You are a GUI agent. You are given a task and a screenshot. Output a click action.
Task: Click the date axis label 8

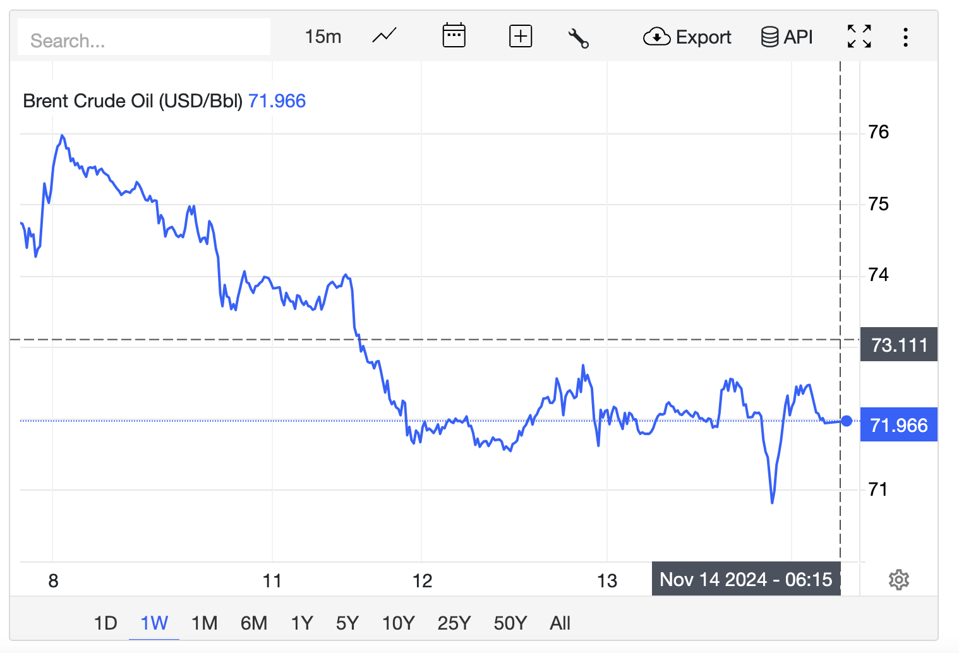click(x=53, y=581)
